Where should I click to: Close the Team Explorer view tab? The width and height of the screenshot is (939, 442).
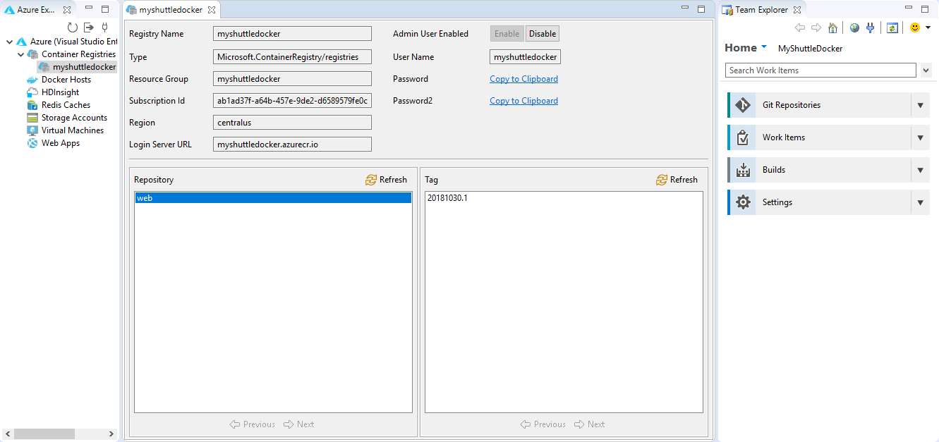[x=797, y=10]
